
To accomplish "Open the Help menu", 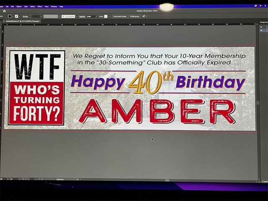I will point(62,7).
